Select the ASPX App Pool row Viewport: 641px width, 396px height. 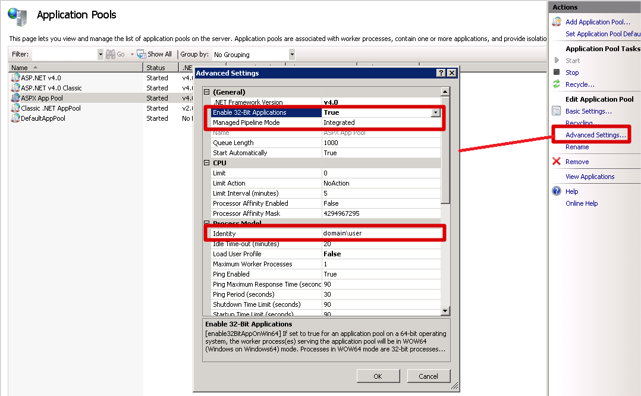pyautogui.click(x=101, y=98)
